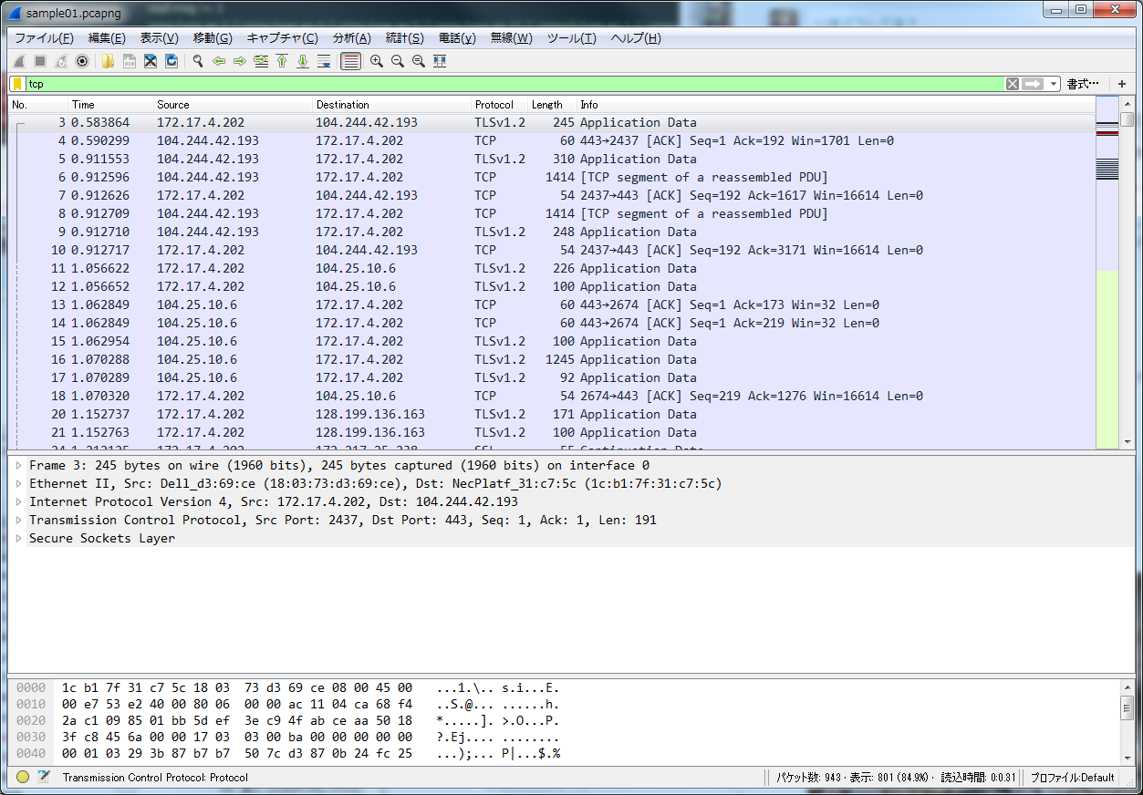The image size is (1143, 795).
Task: Go back to the previous packet with the left arrow
Action: pyautogui.click(x=218, y=61)
